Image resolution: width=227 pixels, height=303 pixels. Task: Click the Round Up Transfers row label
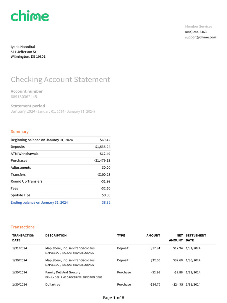click(x=27, y=181)
